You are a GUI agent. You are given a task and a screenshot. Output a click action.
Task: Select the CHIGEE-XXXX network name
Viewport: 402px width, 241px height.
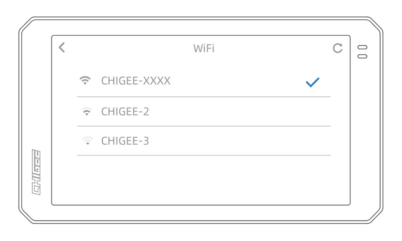136,81
